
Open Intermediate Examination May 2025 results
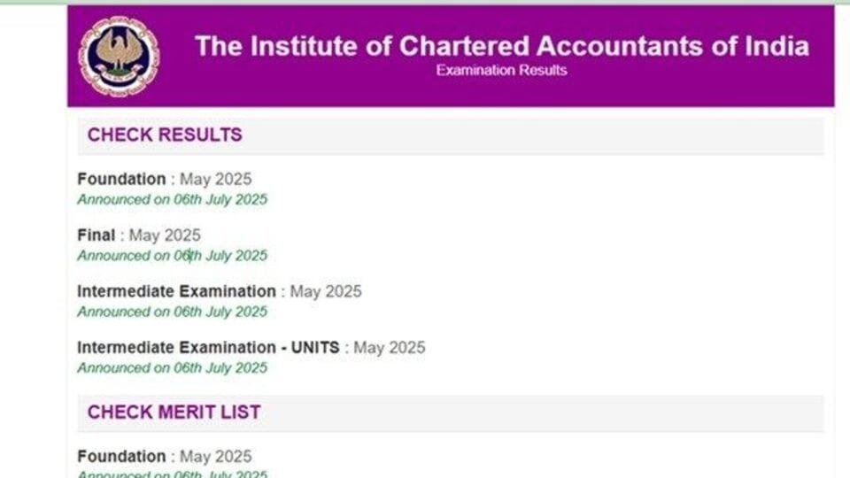[x=176, y=291]
